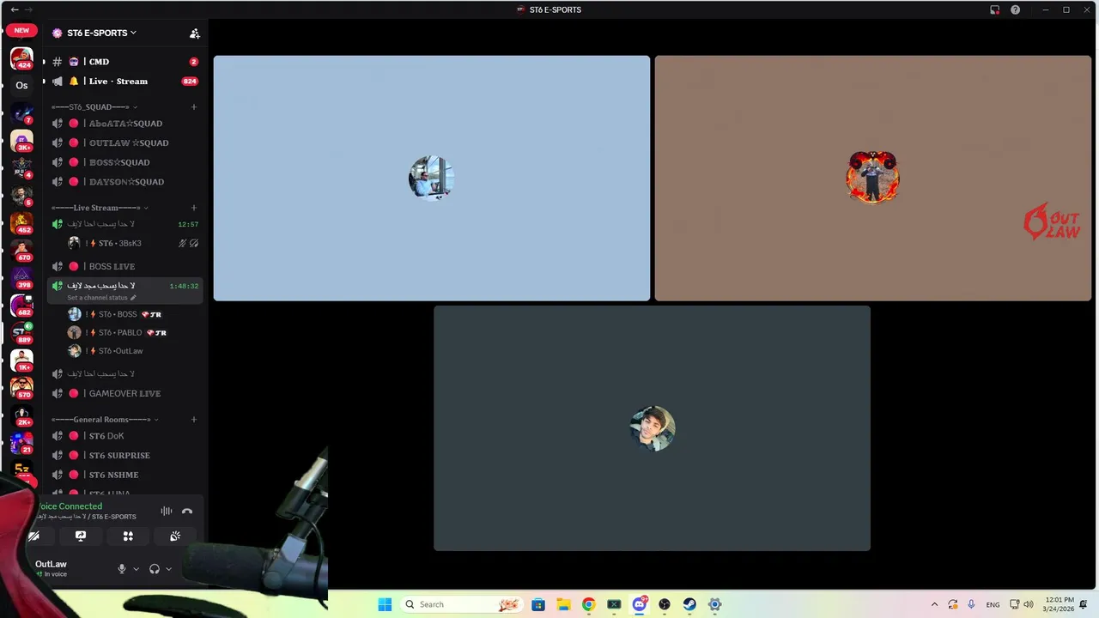Join the OUTLAW ☆SQUAD voice channel

124,143
